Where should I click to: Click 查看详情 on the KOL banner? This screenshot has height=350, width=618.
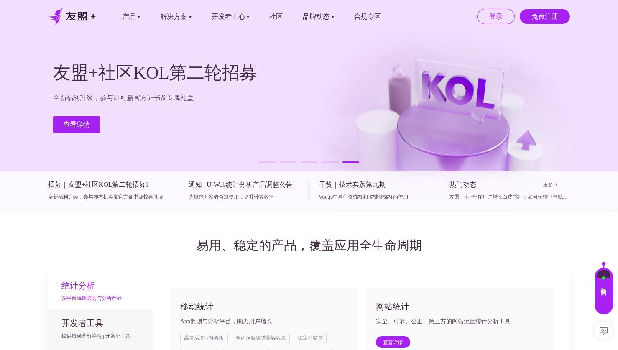77,125
